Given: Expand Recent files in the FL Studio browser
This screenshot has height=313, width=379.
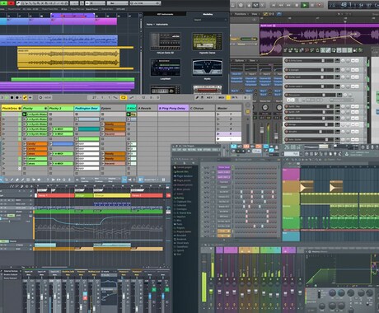Looking at the screenshot, I should (182, 172).
